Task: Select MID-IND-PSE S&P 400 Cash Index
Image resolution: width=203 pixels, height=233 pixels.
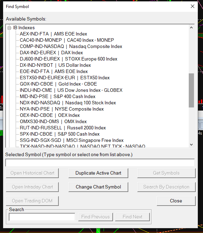Action: click(57, 96)
